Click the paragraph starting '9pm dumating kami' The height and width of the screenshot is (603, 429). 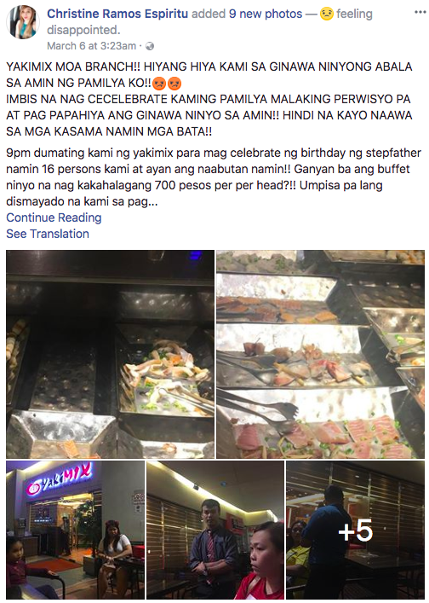pos(214,177)
